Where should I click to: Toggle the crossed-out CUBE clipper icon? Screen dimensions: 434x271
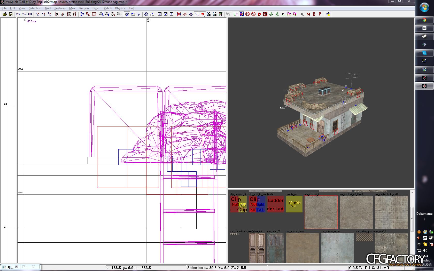(x=179, y=14)
